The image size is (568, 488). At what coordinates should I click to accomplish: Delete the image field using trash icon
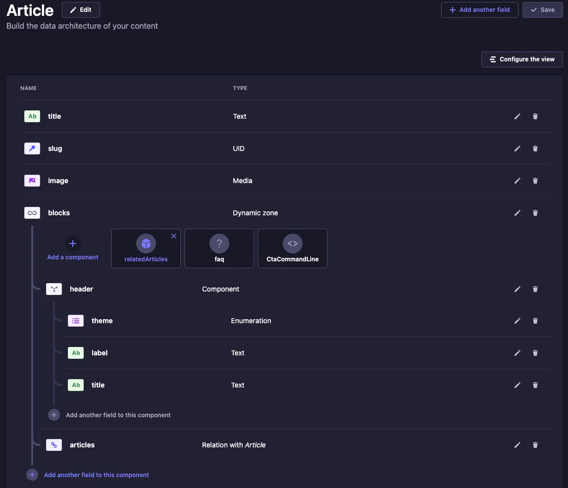coord(535,181)
